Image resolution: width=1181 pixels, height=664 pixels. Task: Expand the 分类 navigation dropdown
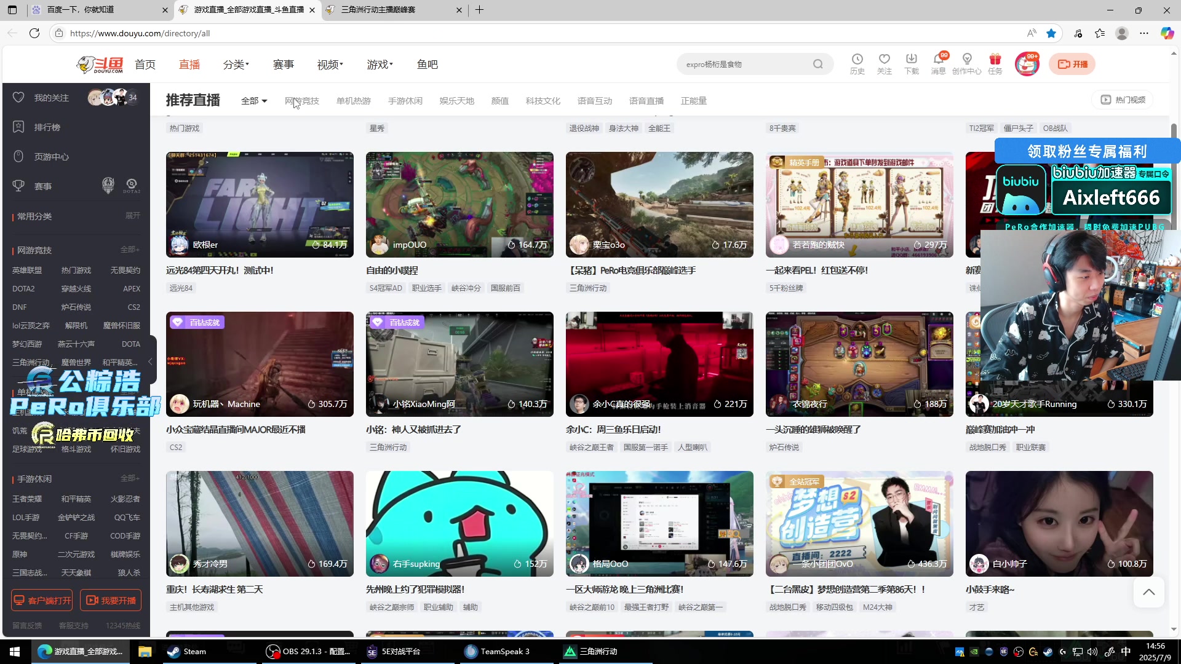(236, 64)
